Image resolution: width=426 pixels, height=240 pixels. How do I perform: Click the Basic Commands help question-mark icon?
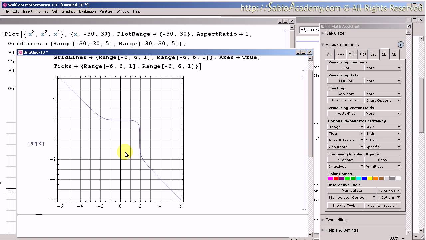pos(401,44)
